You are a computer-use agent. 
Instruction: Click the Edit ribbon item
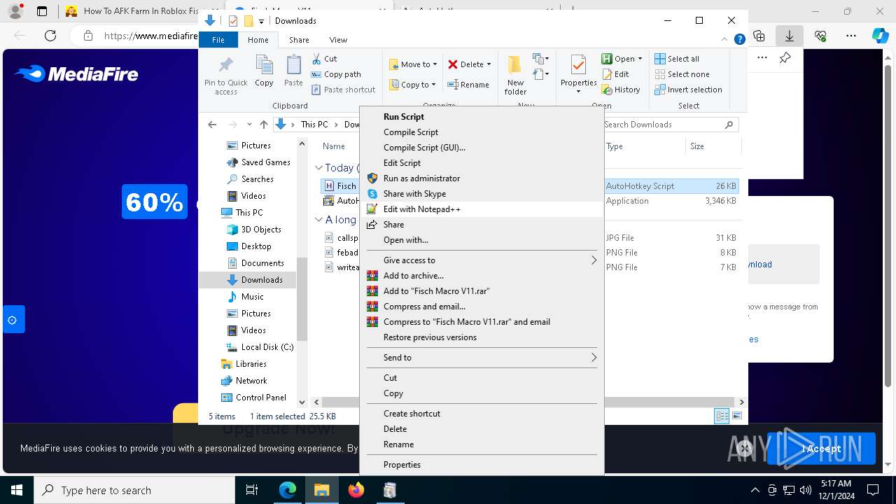[x=615, y=74]
